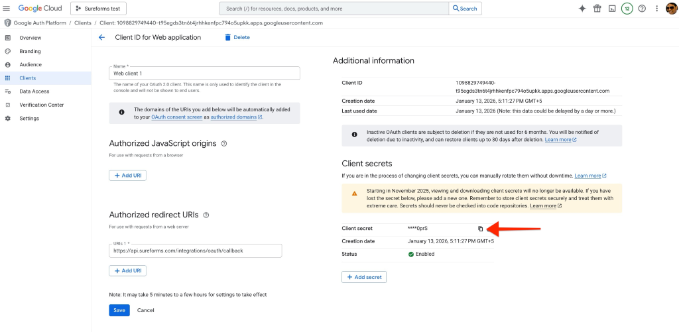Click the back arrow to Clients list
The width and height of the screenshot is (679, 332).
[x=101, y=38]
